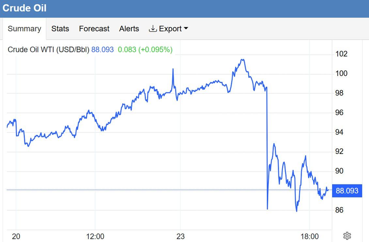Select the Alerts tab
The height and width of the screenshot is (242, 369).
(x=129, y=29)
